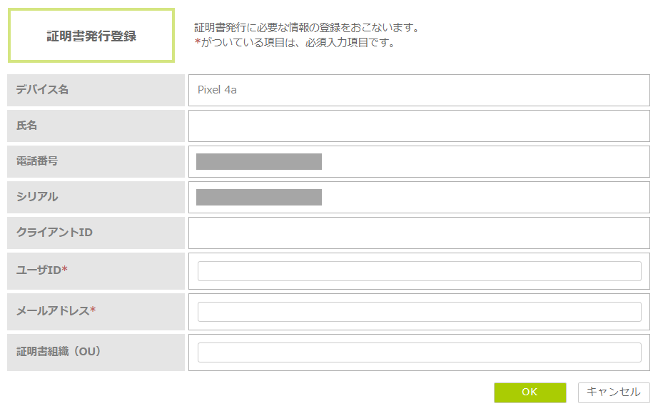
Task: Click the シリアル label
Action: [37, 197]
